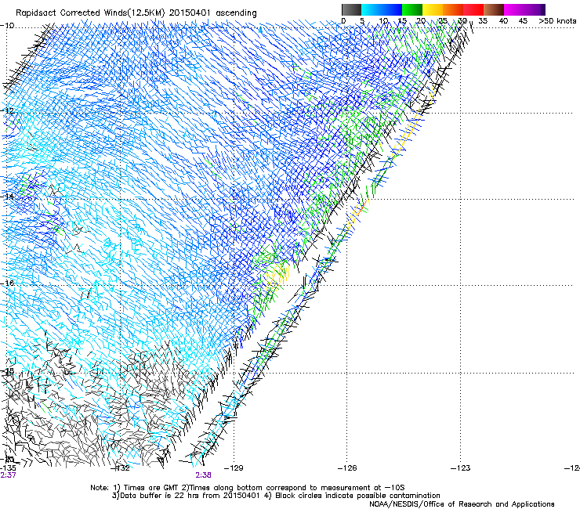Click the 'NOAA/NESDIS/Office of Research and Applications' credit
Screen dimensions: 580x509
[462, 504]
